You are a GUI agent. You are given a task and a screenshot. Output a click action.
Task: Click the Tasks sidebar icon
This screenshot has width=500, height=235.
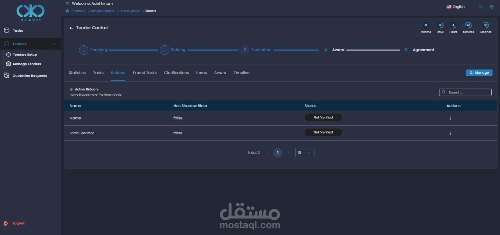pyautogui.click(x=7, y=30)
